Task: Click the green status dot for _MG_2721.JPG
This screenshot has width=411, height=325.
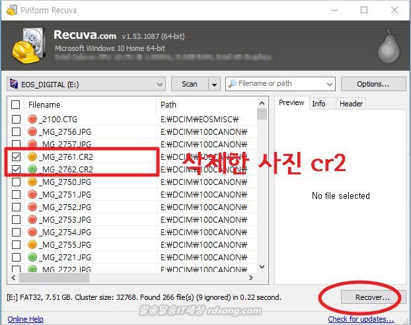Action: 32,257
